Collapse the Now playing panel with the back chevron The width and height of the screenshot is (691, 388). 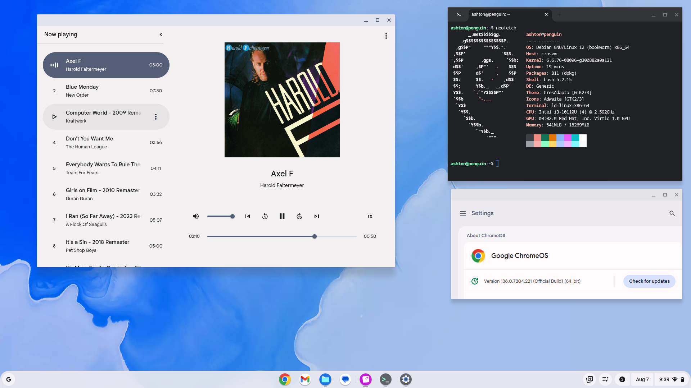[x=161, y=34]
